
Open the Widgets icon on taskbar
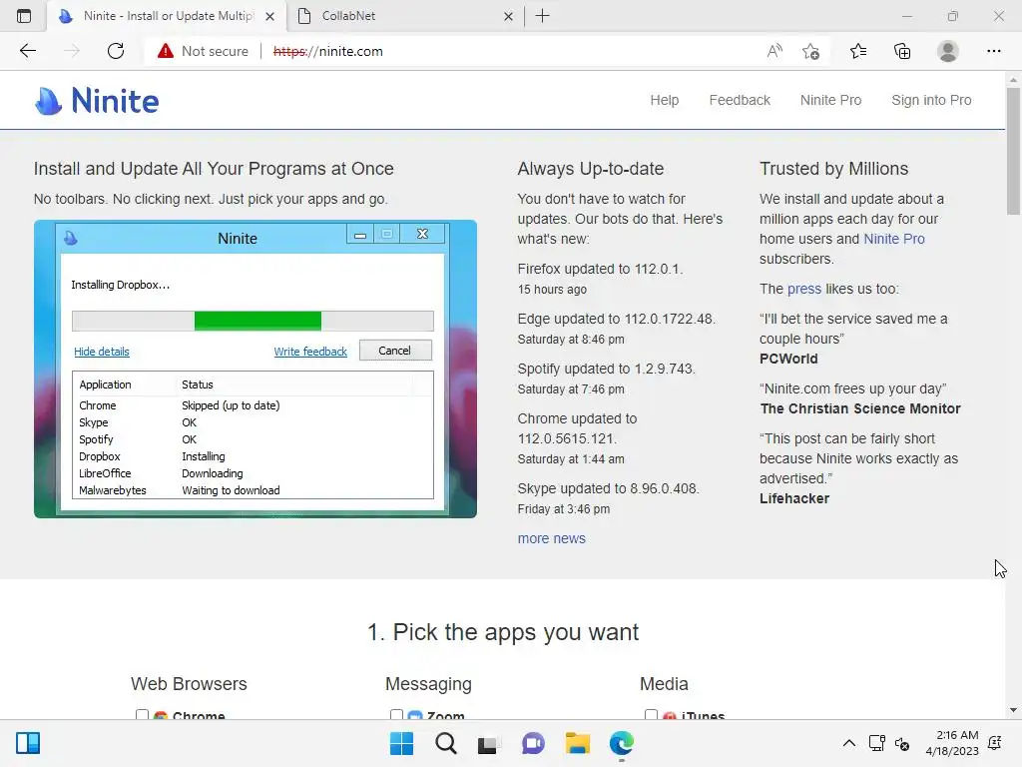28,743
